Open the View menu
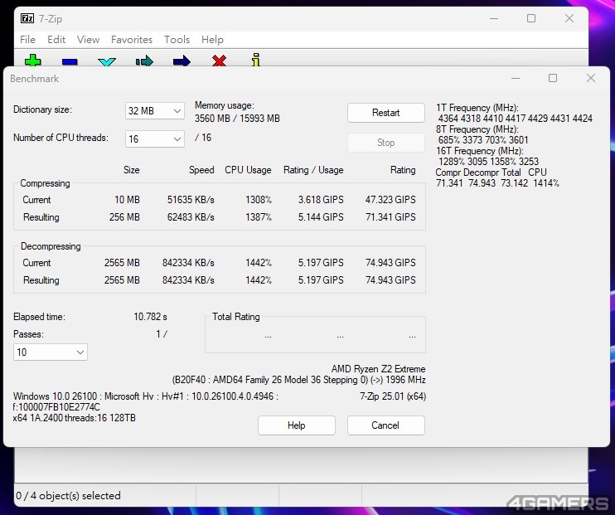The height and width of the screenshot is (515, 615). (x=88, y=40)
